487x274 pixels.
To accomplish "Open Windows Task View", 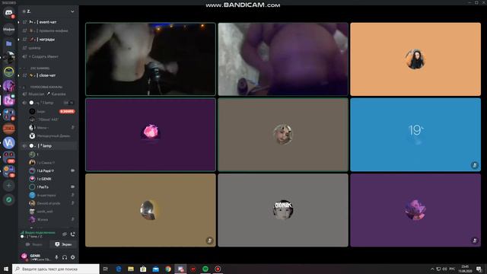I will point(106,269).
